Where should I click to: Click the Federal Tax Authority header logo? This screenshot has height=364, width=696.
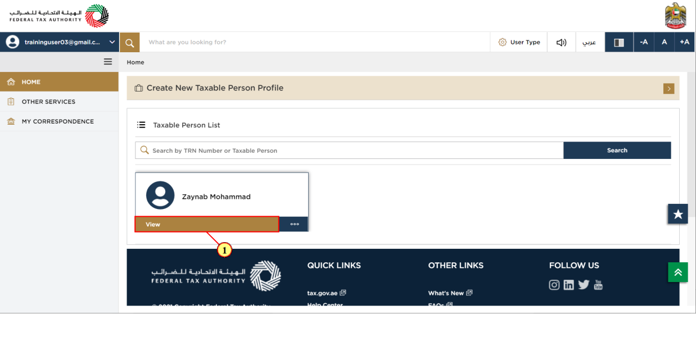(59, 16)
